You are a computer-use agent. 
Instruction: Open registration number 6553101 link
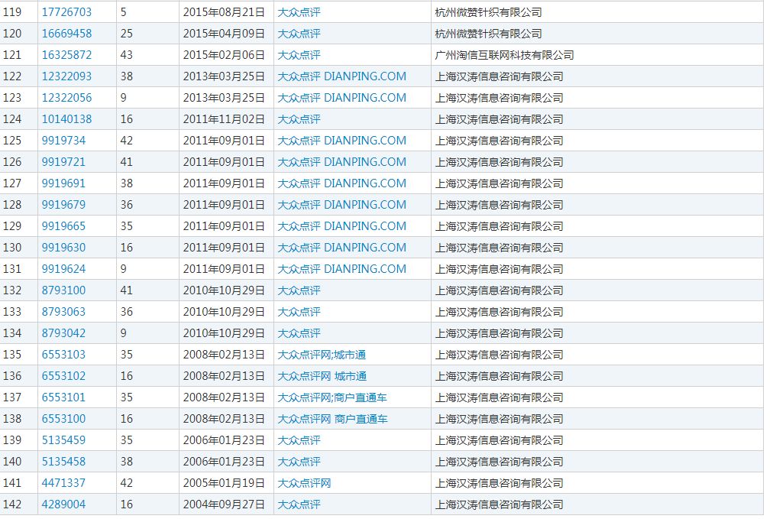63,397
